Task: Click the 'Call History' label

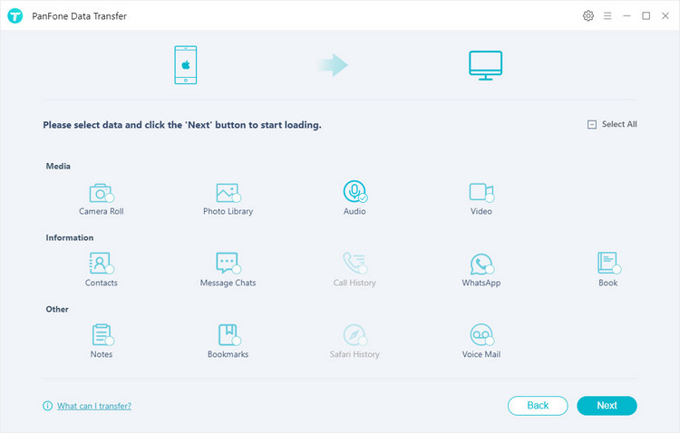Action: pos(355,283)
